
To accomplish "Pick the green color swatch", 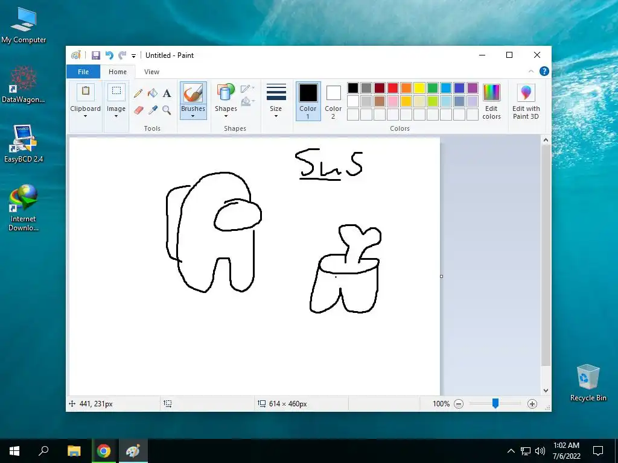I will pos(433,88).
